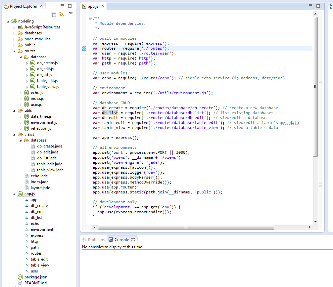
Task: Open the Project Explorer view menu dropdown
Action: pyautogui.click(x=71, y=13)
